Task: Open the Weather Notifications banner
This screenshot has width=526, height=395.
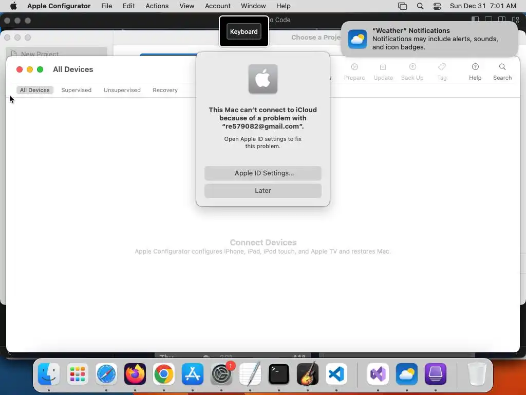Action: 429,39
